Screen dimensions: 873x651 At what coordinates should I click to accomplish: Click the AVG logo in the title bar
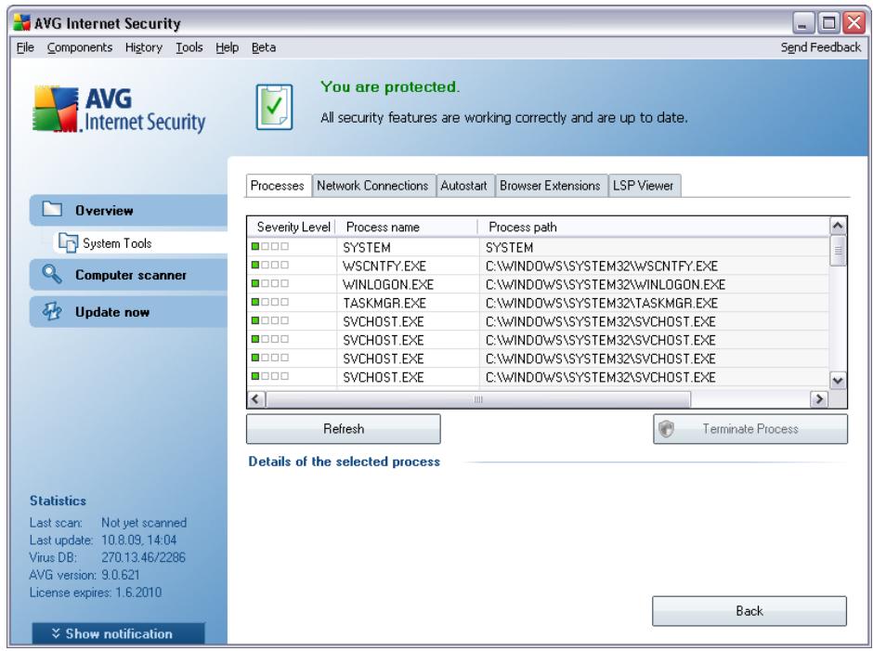click(x=21, y=22)
